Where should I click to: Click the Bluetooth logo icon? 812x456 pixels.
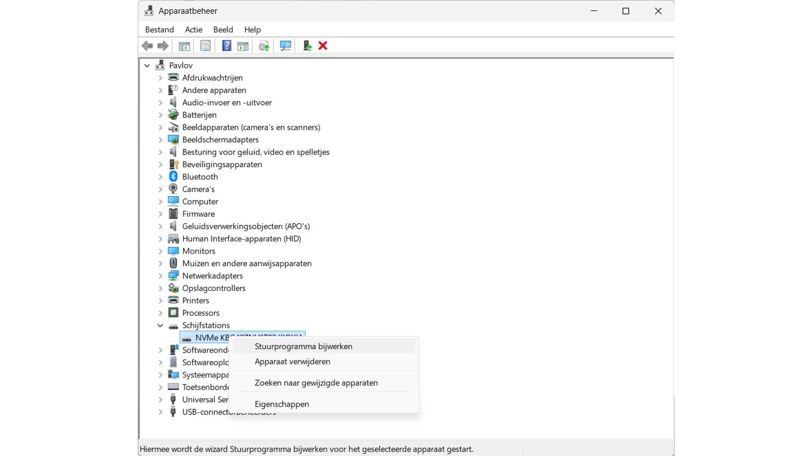pos(174,177)
